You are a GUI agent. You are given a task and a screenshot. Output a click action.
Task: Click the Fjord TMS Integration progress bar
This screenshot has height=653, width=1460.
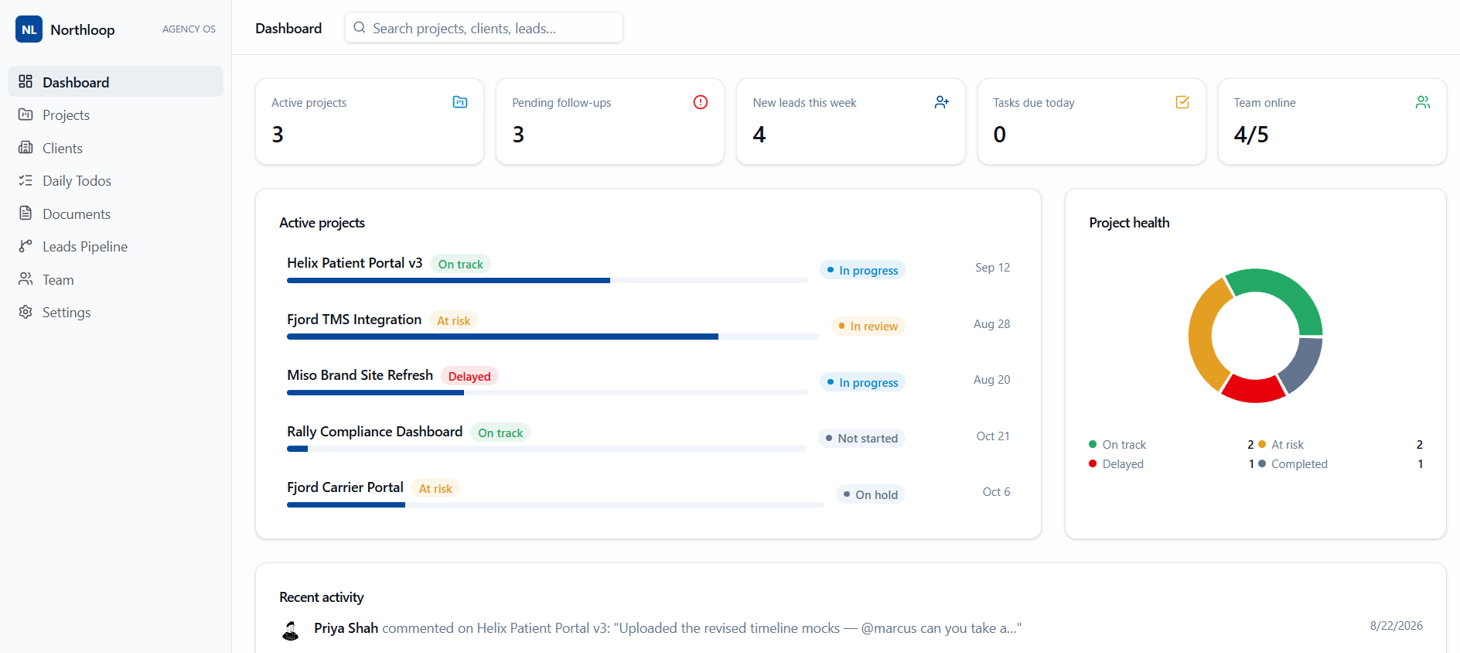click(x=553, y=337)
